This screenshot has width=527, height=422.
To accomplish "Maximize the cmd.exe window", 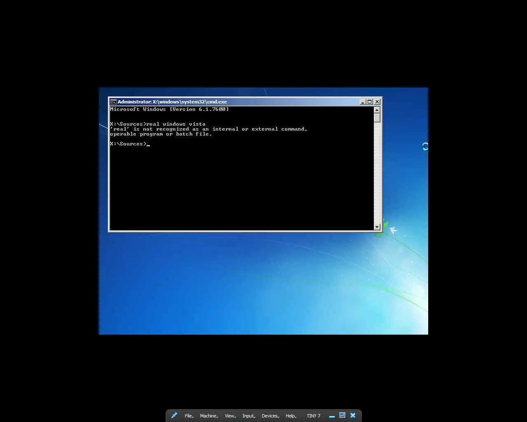I will click(370, 102).
